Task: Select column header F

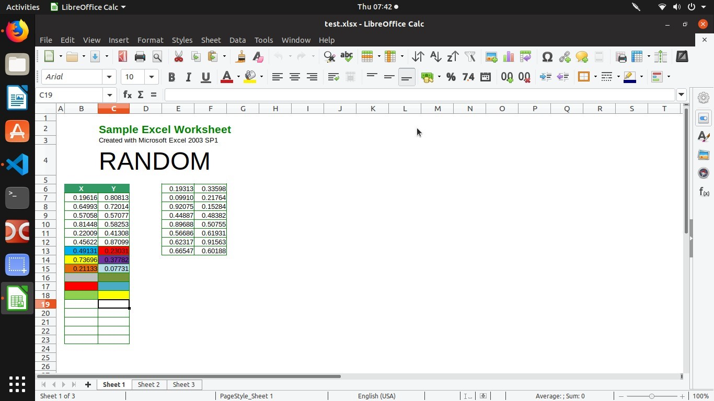Action: pyautogui.click(x=210, y=108)
